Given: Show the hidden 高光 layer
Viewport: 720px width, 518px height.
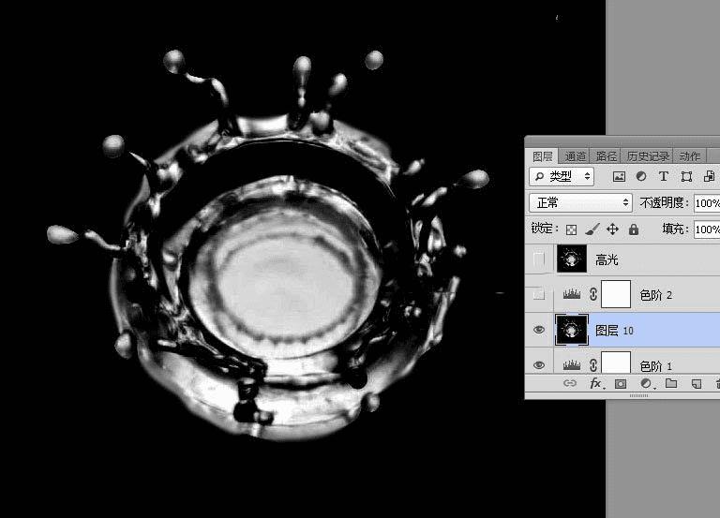Looking at the screenshot, I should pos(539,259).
